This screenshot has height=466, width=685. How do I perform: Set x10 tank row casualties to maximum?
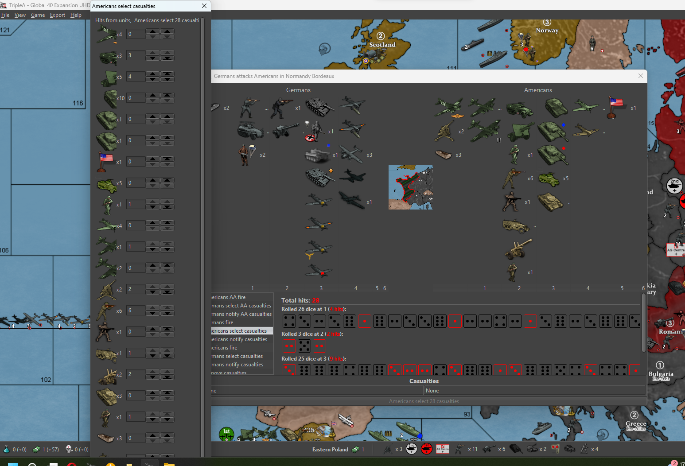coord(167,95)
